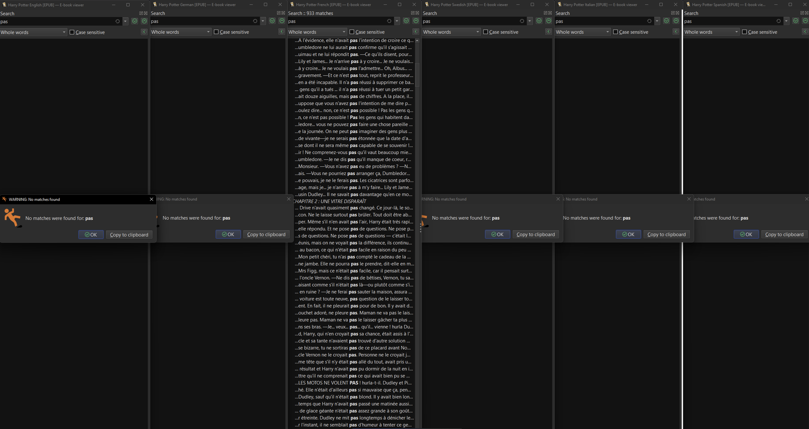Click previous match arrow in Swedish viewer search
This screenshot has width=809, height=429.
[x=549, y=21]
